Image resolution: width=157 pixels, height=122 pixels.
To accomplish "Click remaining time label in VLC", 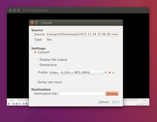I will coord(144,100).
